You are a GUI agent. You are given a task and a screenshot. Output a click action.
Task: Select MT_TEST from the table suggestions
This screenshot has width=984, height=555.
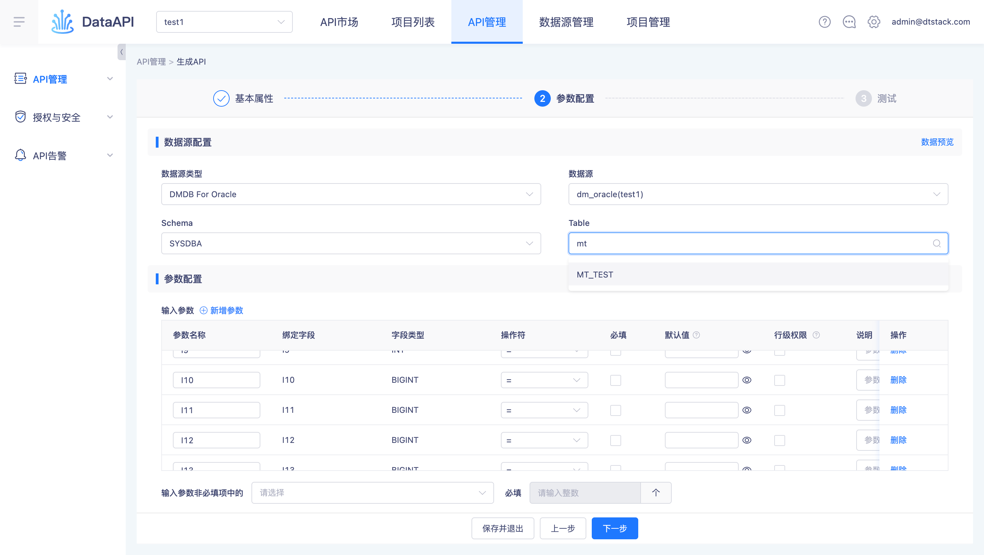pos(595,275)
